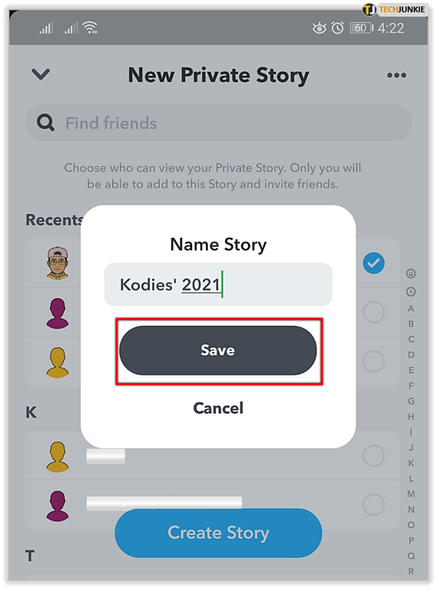Collapse the New Private Story screen with chevron
Screen dimensions: 437x589
[x=41, y=74]
